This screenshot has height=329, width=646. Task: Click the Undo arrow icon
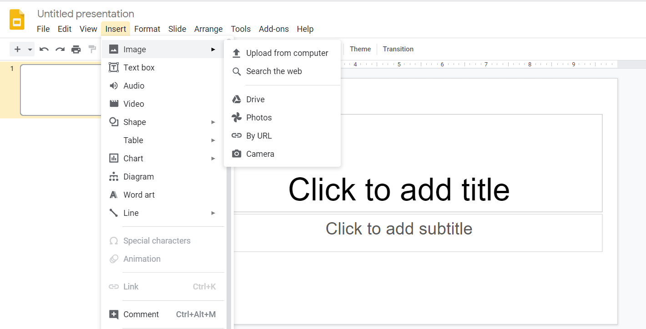[44, 49]
